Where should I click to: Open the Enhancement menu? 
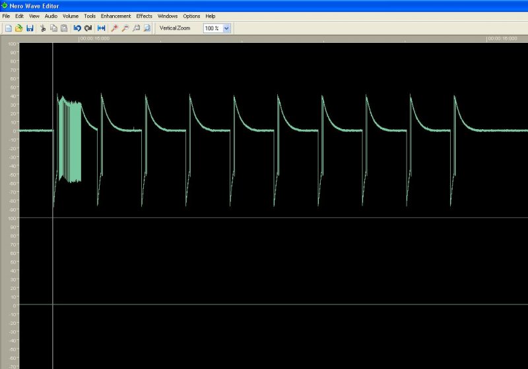click(x=115, y=16)
